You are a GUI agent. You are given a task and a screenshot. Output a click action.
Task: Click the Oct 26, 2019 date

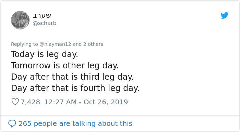point(106,102)
